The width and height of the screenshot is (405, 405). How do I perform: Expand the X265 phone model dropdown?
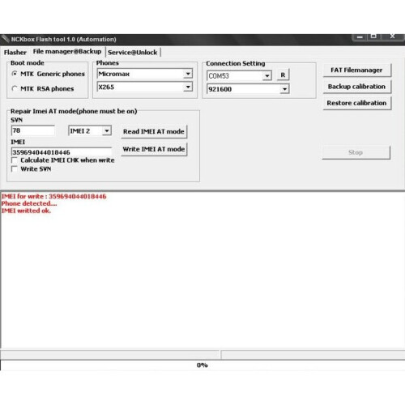pyautogui.click(x=188, y=87)
